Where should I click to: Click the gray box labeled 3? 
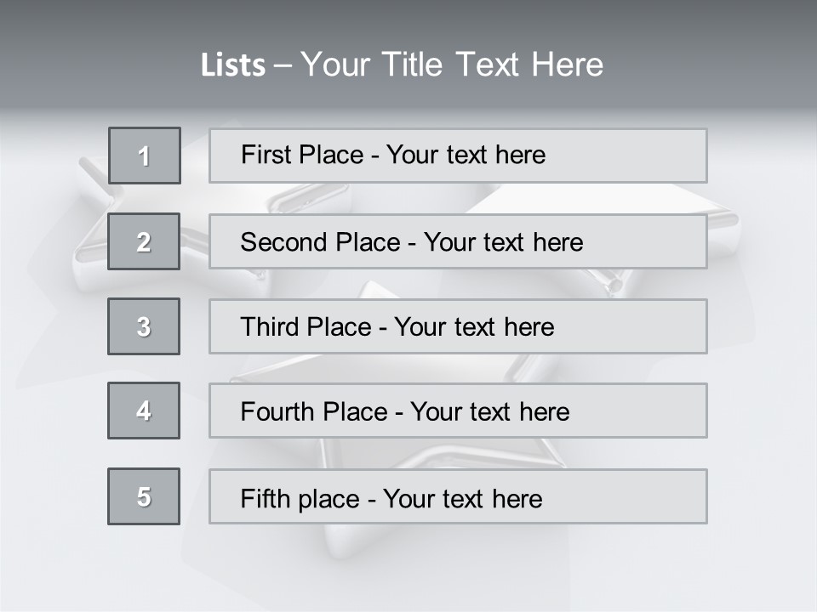144,326
